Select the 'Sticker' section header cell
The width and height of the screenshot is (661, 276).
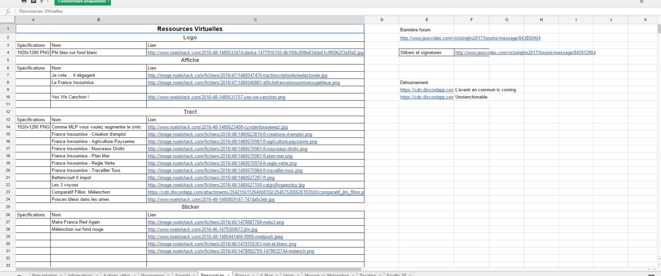click(190, 207)
